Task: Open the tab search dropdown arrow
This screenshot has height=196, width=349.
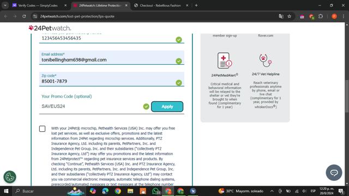Action: [5, 5]
